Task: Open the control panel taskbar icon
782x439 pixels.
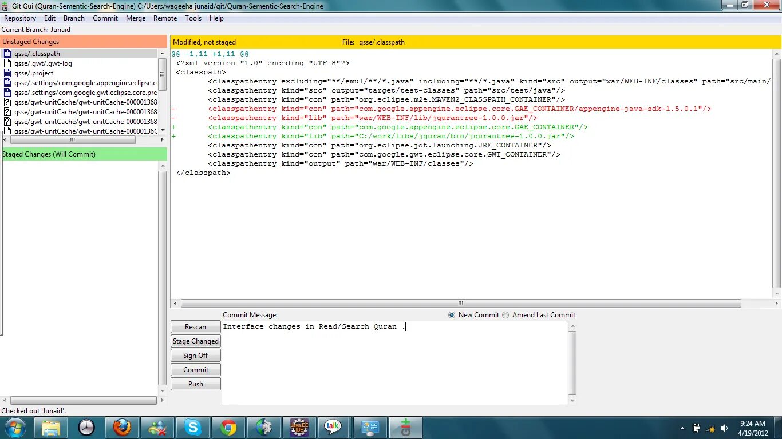Action: pyautogui.click(x=370, y=428)
